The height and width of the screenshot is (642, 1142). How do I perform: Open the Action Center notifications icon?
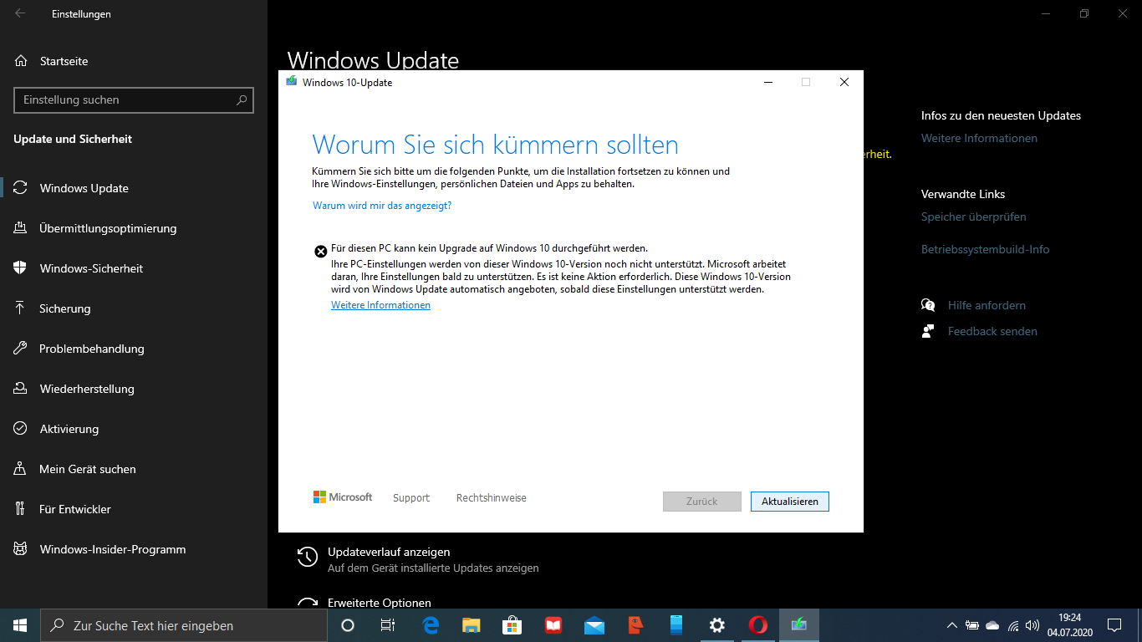1114,625
